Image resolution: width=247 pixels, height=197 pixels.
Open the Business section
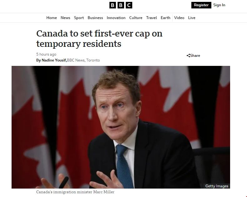[95, 18]
